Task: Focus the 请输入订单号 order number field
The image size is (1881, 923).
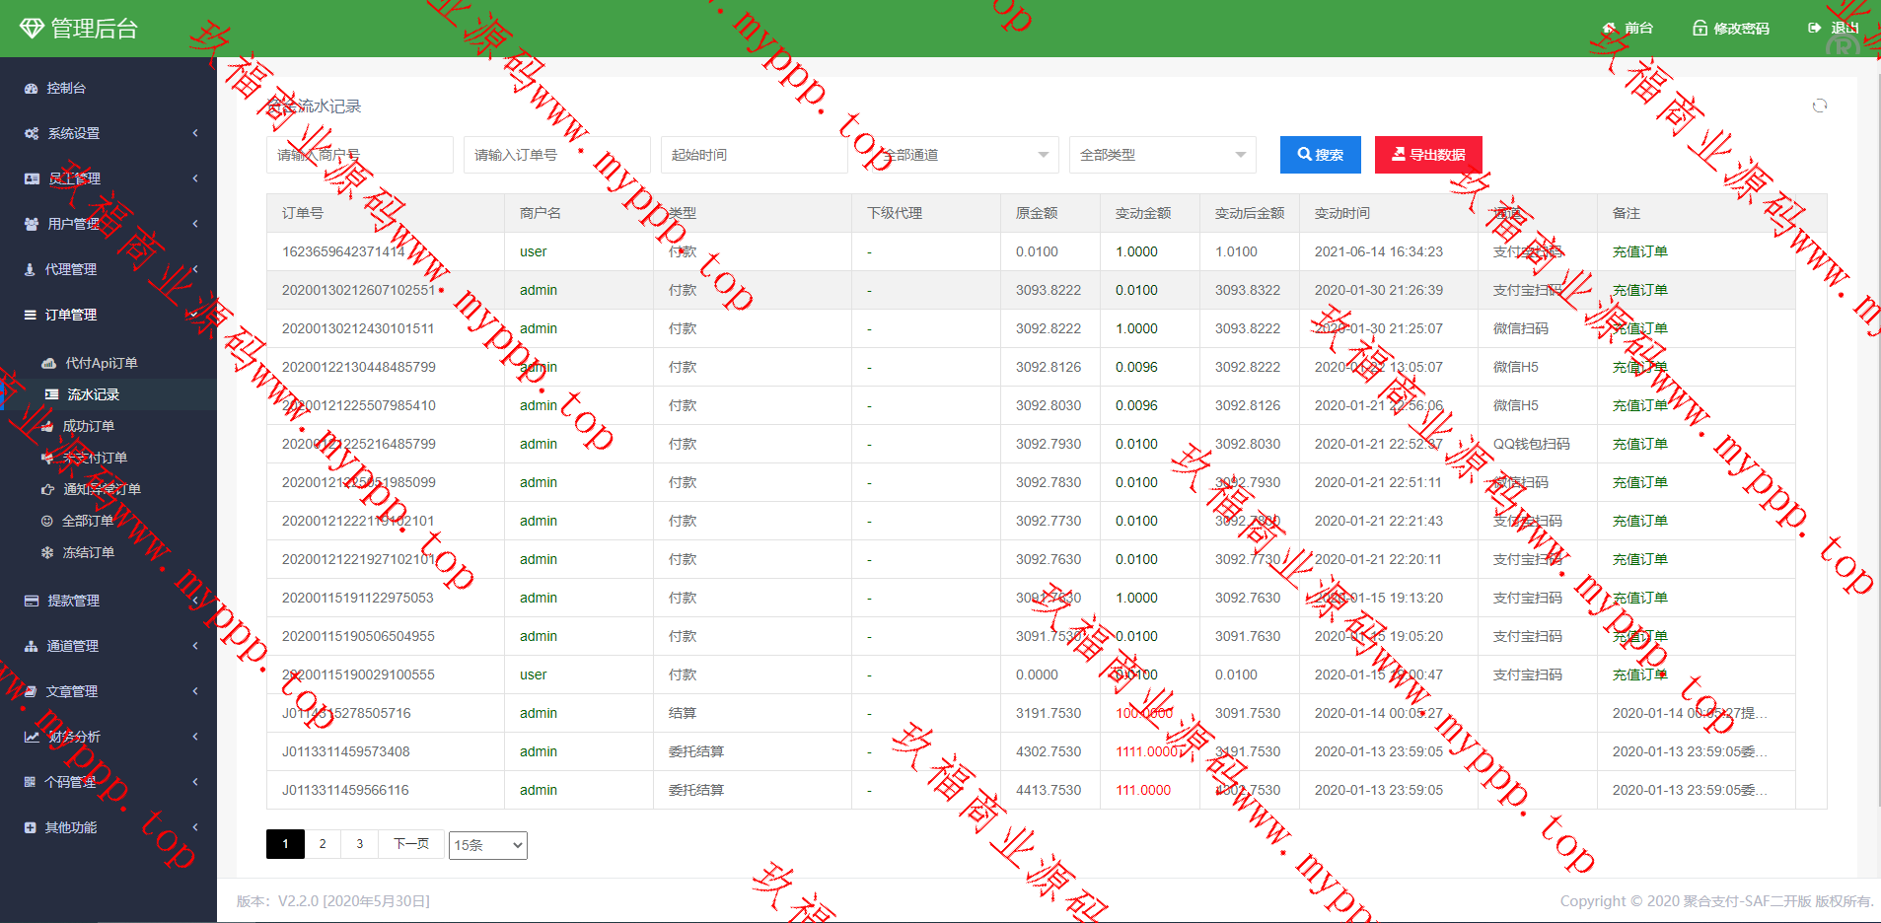Action: coord(556,155)
